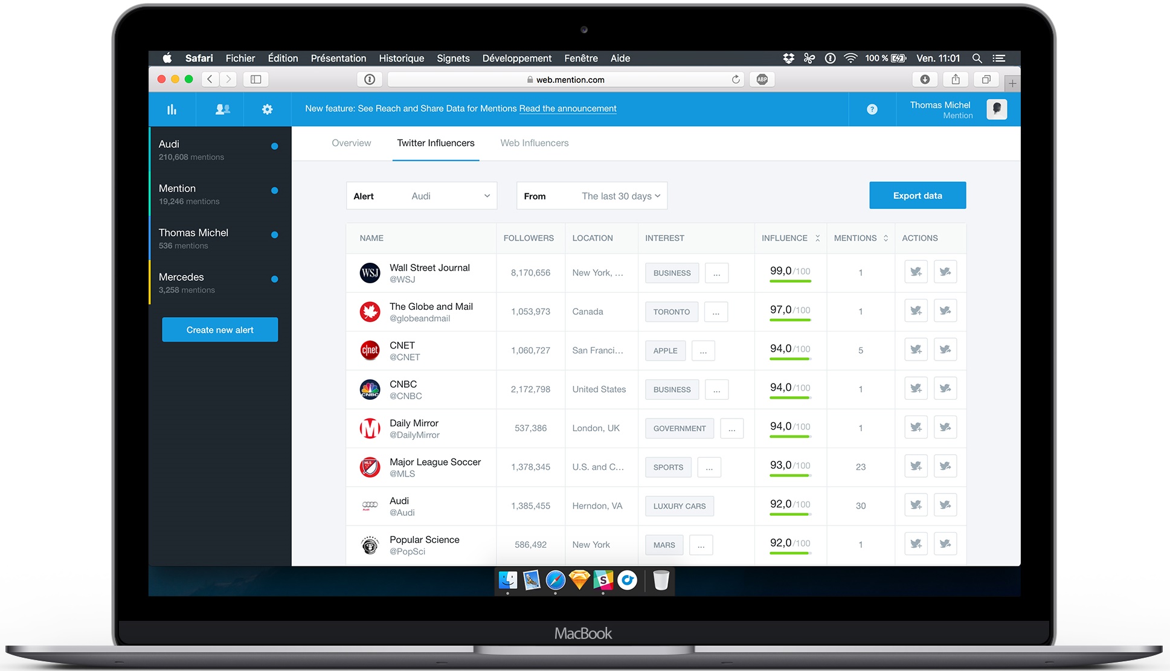Image resolution: width=1170 pixels, height=671 pixels.
Task: Click the AdBlock Plus extension icon
Action: click(x=762, y=80)
